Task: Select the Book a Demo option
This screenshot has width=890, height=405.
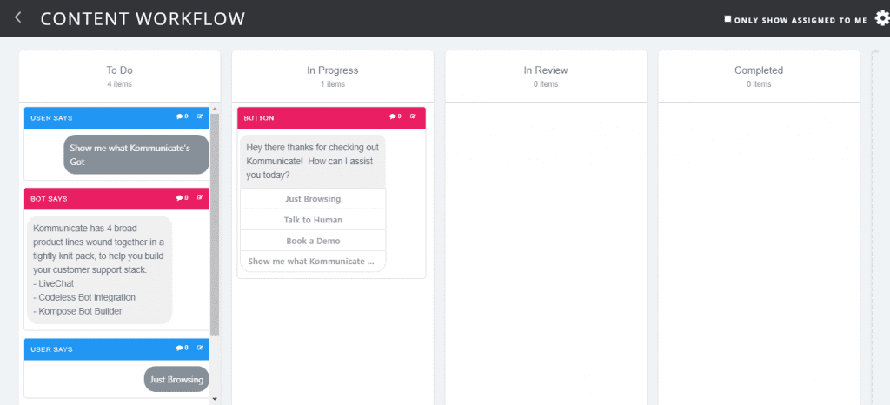Action: (x=313, y=241)
